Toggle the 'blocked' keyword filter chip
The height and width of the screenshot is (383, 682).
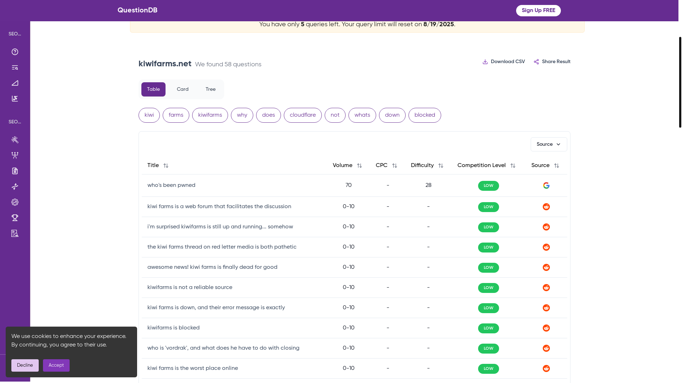(x=425, y=115)
